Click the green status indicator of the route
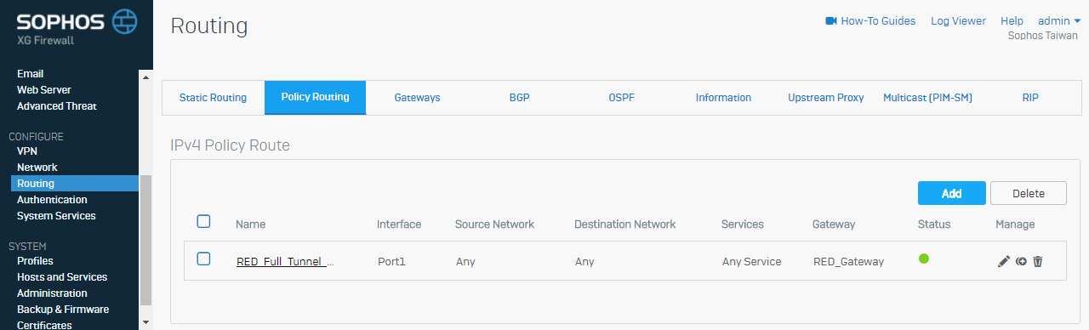Screen dimensions: 1089x330 coord(924,259)
